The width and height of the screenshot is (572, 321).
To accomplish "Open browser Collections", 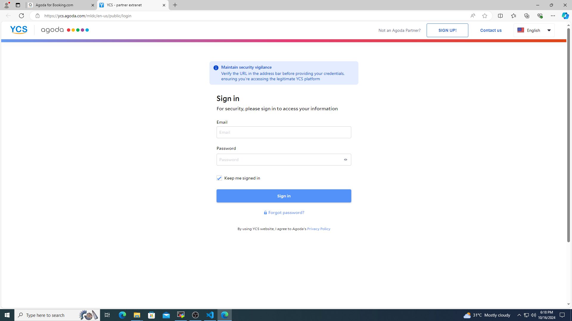I will coord(526,16).
